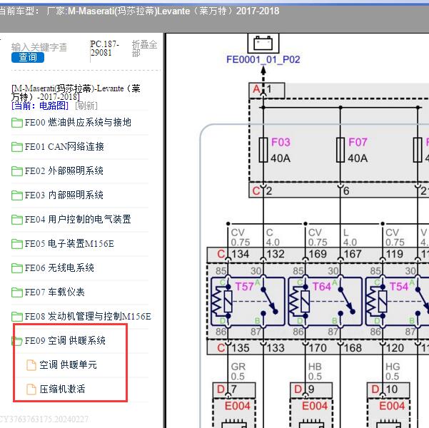429x428 pixels.
Task: Expand FE04 用户控制的电气装置 tree item
Action: point(78,219)
